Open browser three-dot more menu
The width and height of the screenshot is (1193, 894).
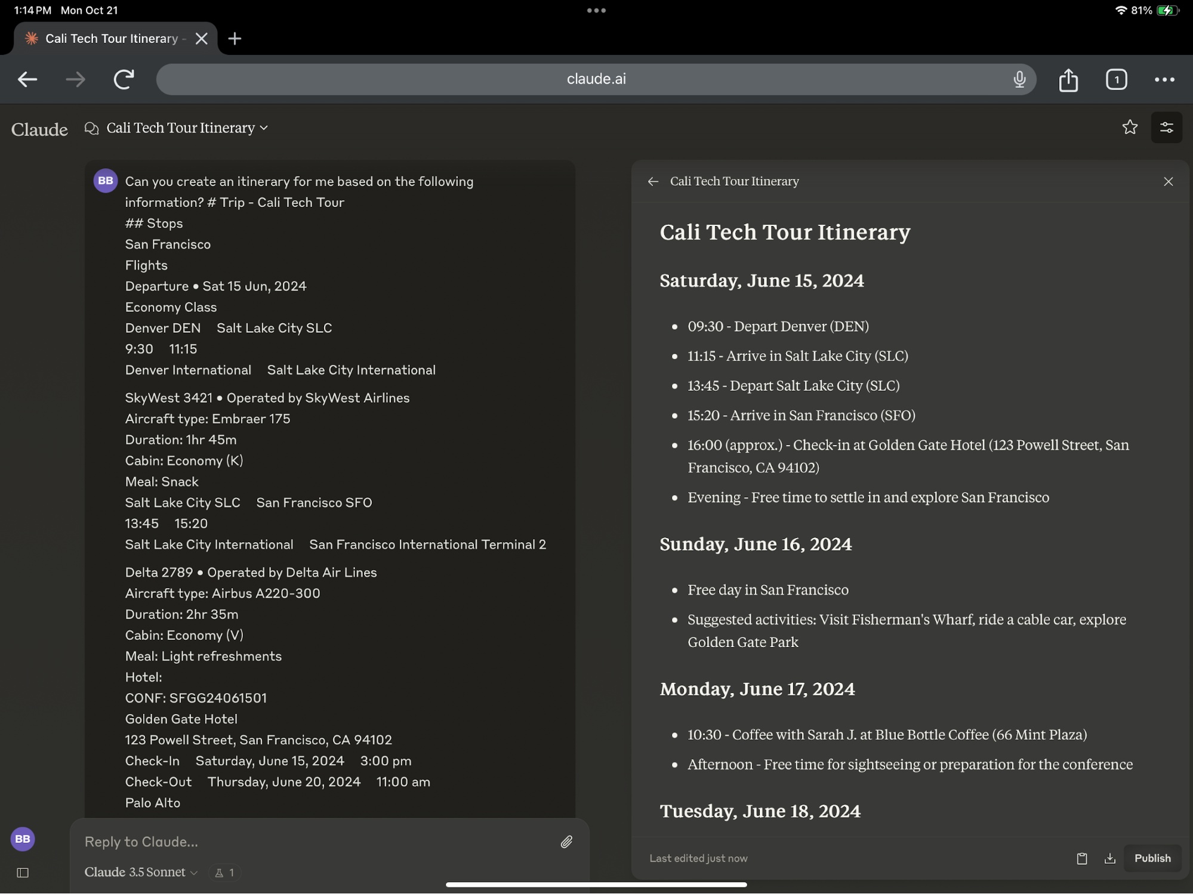pyautogui.click(x=1164, y=79)
